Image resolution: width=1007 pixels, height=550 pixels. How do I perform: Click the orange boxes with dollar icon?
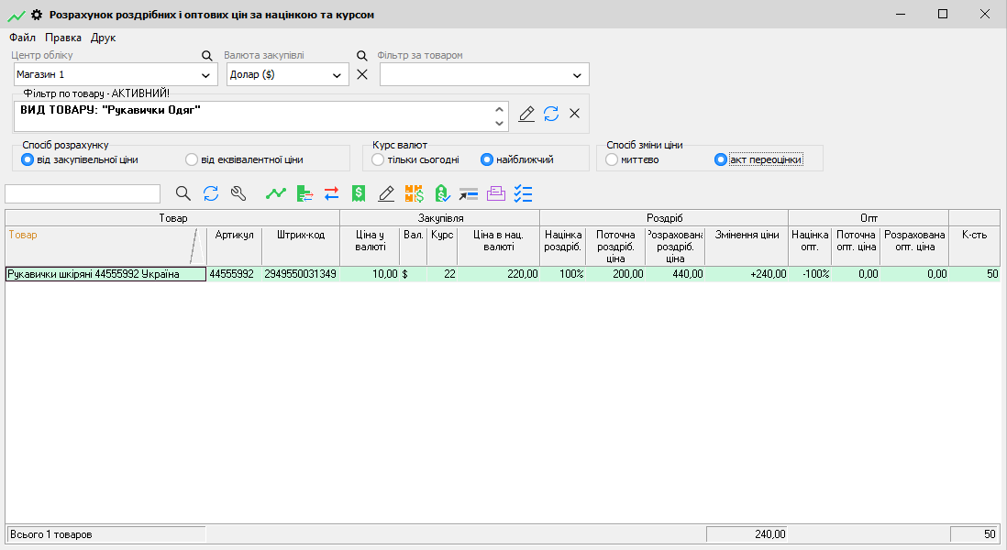tap(414, 193)
